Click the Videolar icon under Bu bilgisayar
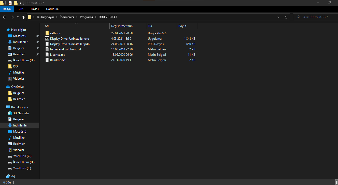 click(x=10, y=150)
